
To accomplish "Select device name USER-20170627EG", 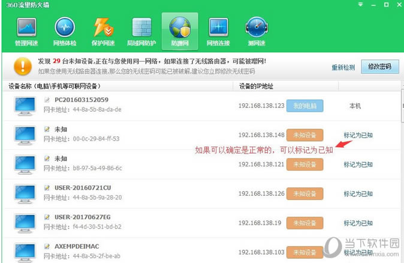I will coord(83,217).
